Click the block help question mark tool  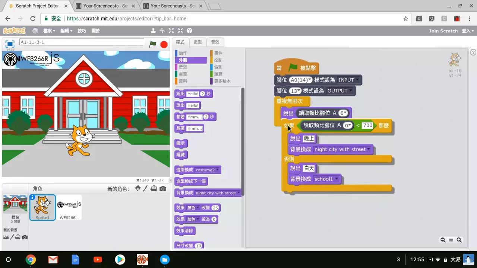tap(189, 31)
